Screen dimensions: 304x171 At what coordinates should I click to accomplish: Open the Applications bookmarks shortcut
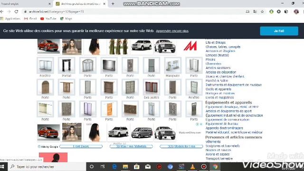(x=10, y=19)
